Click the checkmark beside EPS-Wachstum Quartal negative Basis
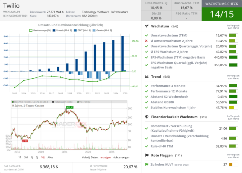The image size is (242, 173). tap(147, 65)
